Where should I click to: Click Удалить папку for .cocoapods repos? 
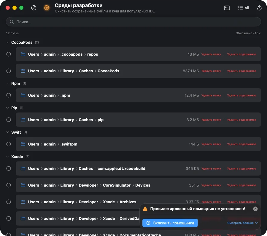coord(211,54)
